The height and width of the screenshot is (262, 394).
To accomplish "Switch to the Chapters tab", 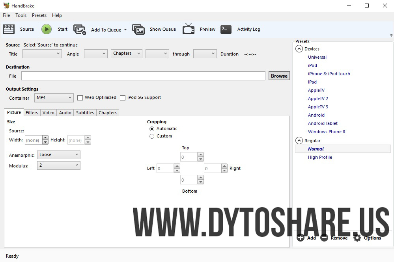I will point(108,113).
